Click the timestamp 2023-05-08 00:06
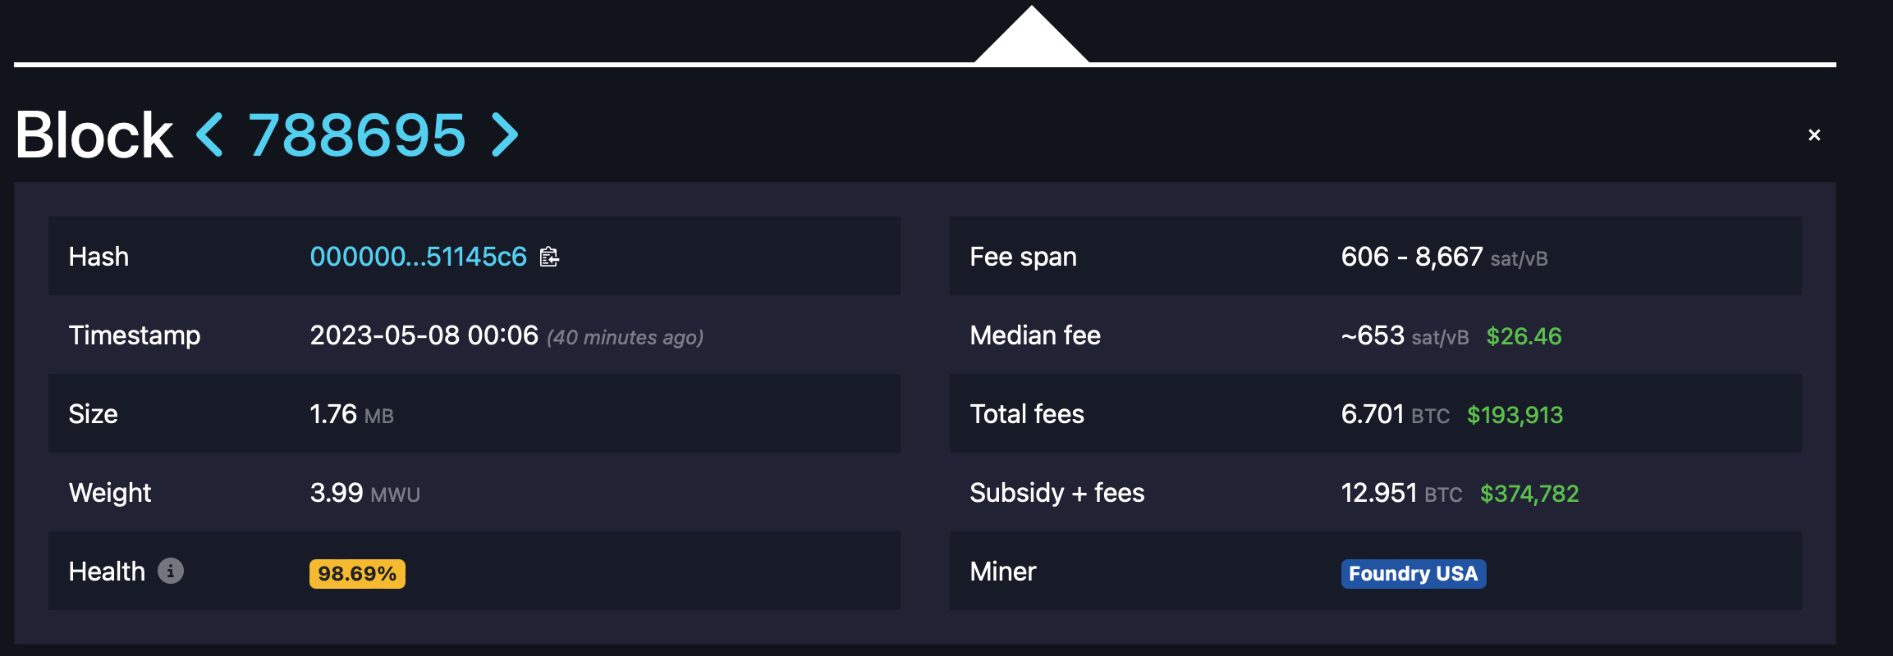1893x656 pixels. coord(424,335)
